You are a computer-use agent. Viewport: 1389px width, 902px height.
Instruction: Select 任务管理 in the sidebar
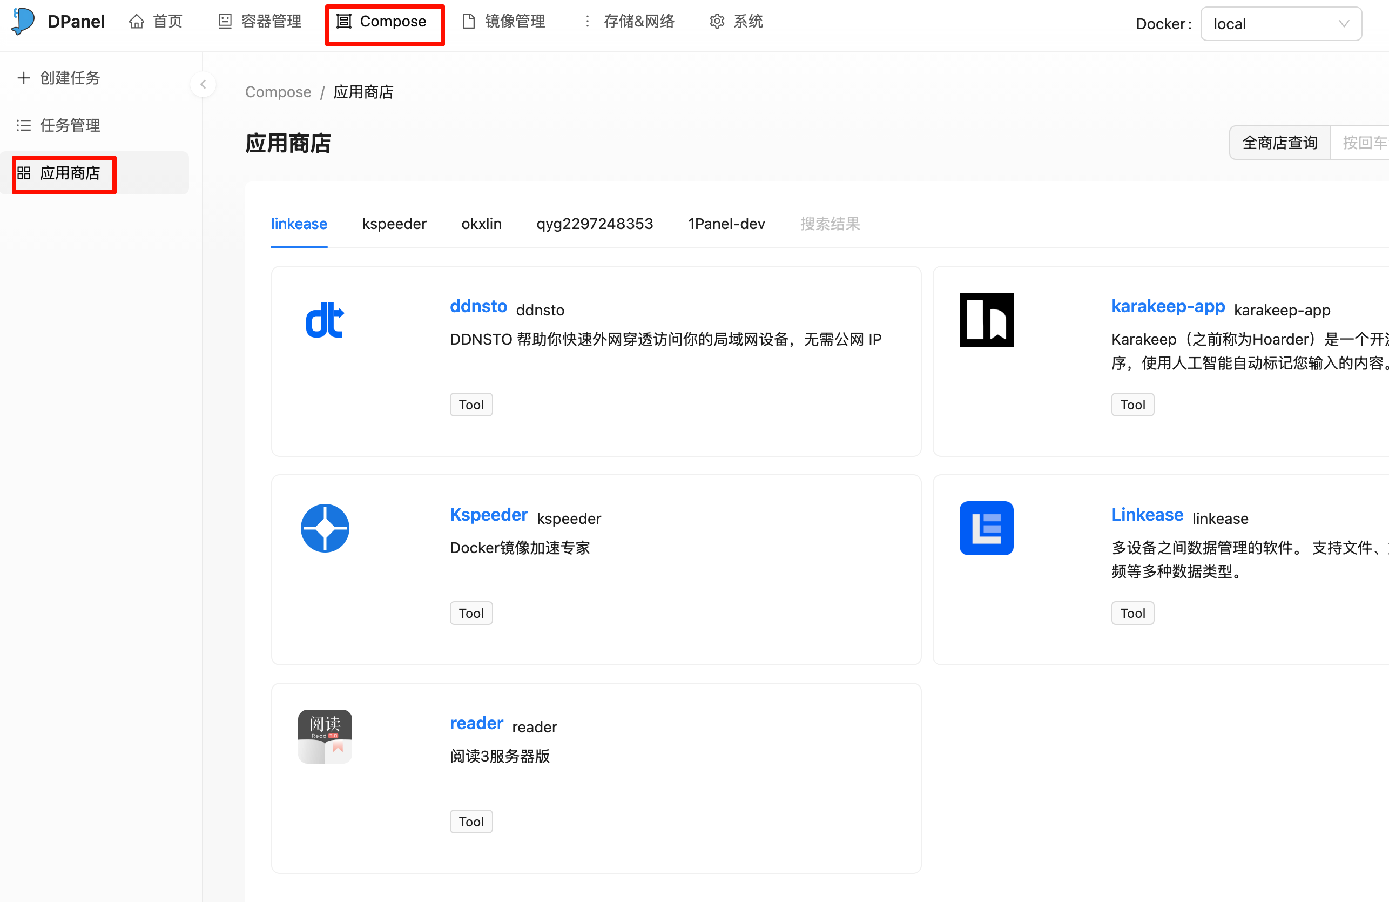click(95, 125)
